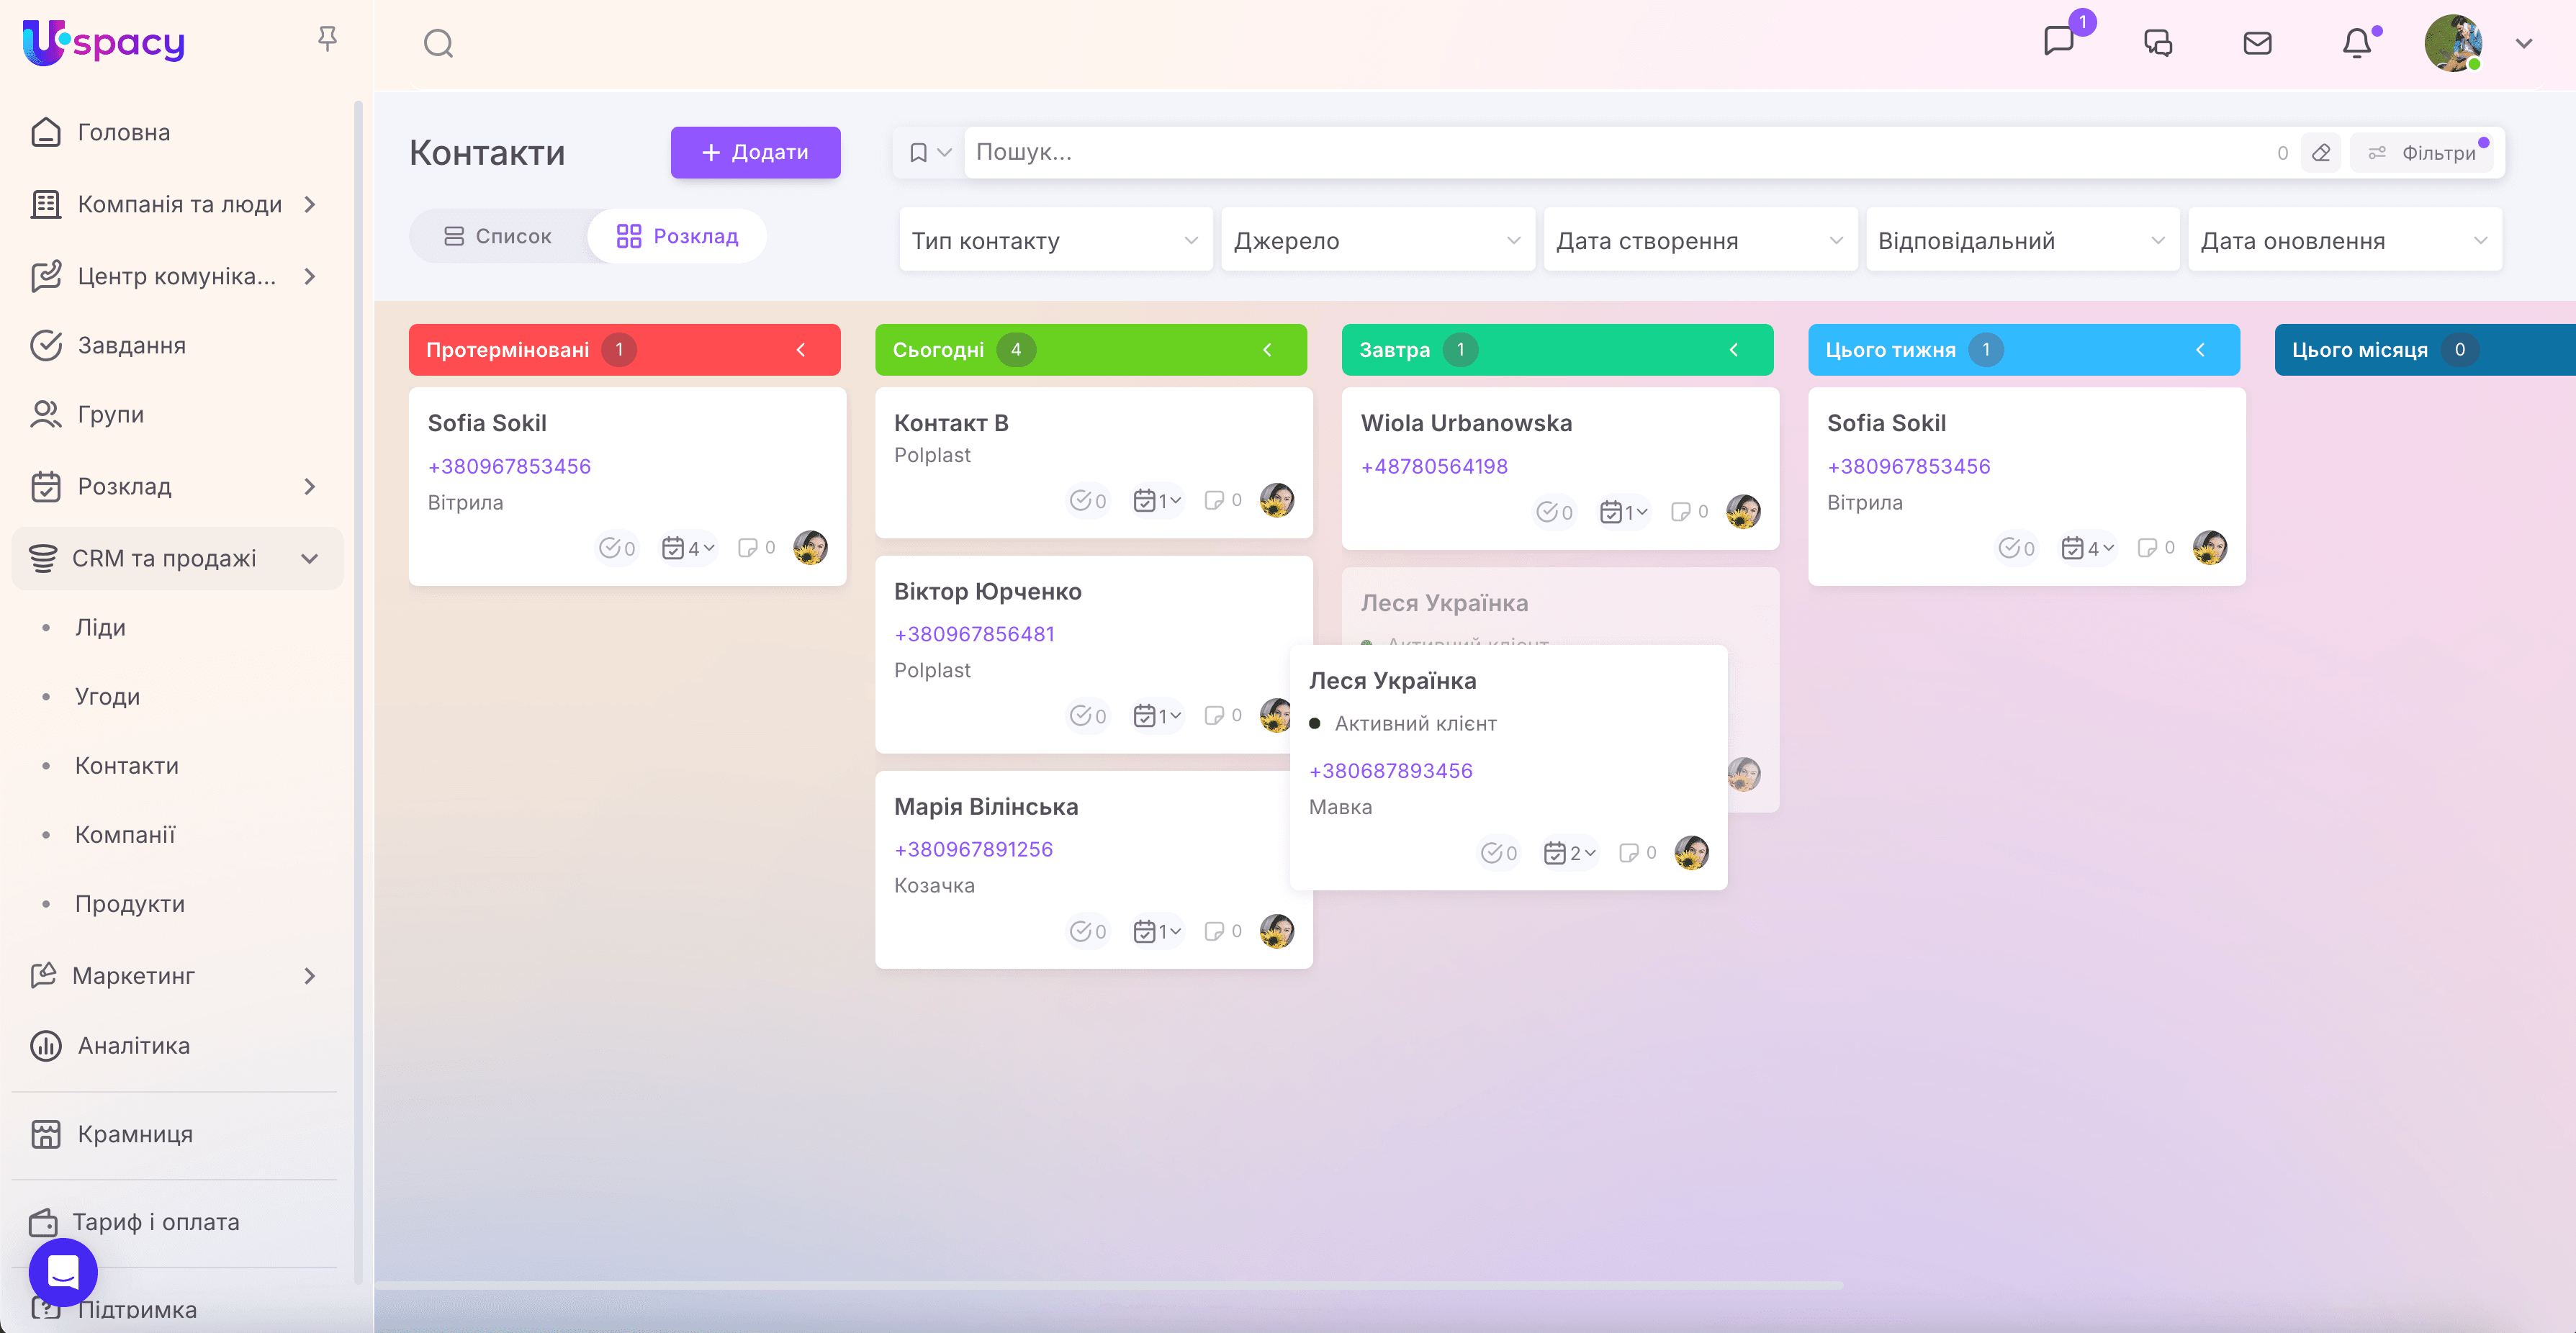Open calendar activities on Цього тижня Sofia Sokil card
Image resolution: width=2576 pixels, height=1333 pixels.
[x=2088, y=548]
